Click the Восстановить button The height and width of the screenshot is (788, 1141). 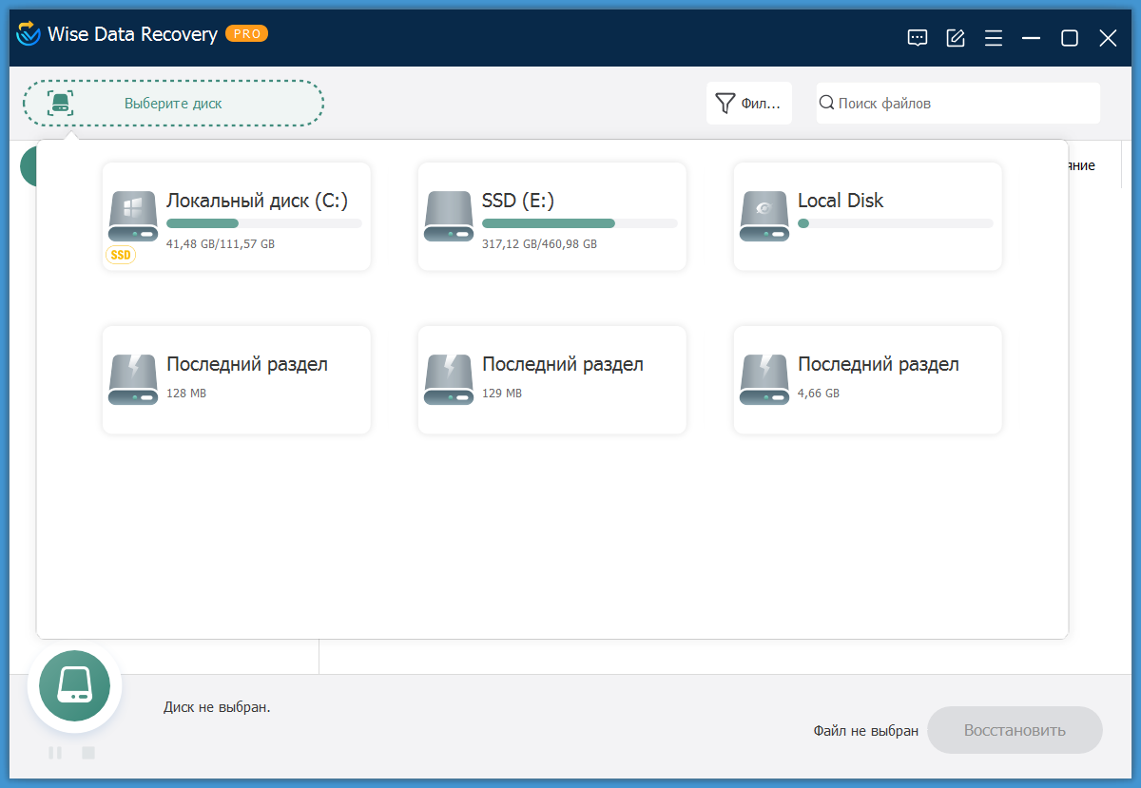point(1015,730)
